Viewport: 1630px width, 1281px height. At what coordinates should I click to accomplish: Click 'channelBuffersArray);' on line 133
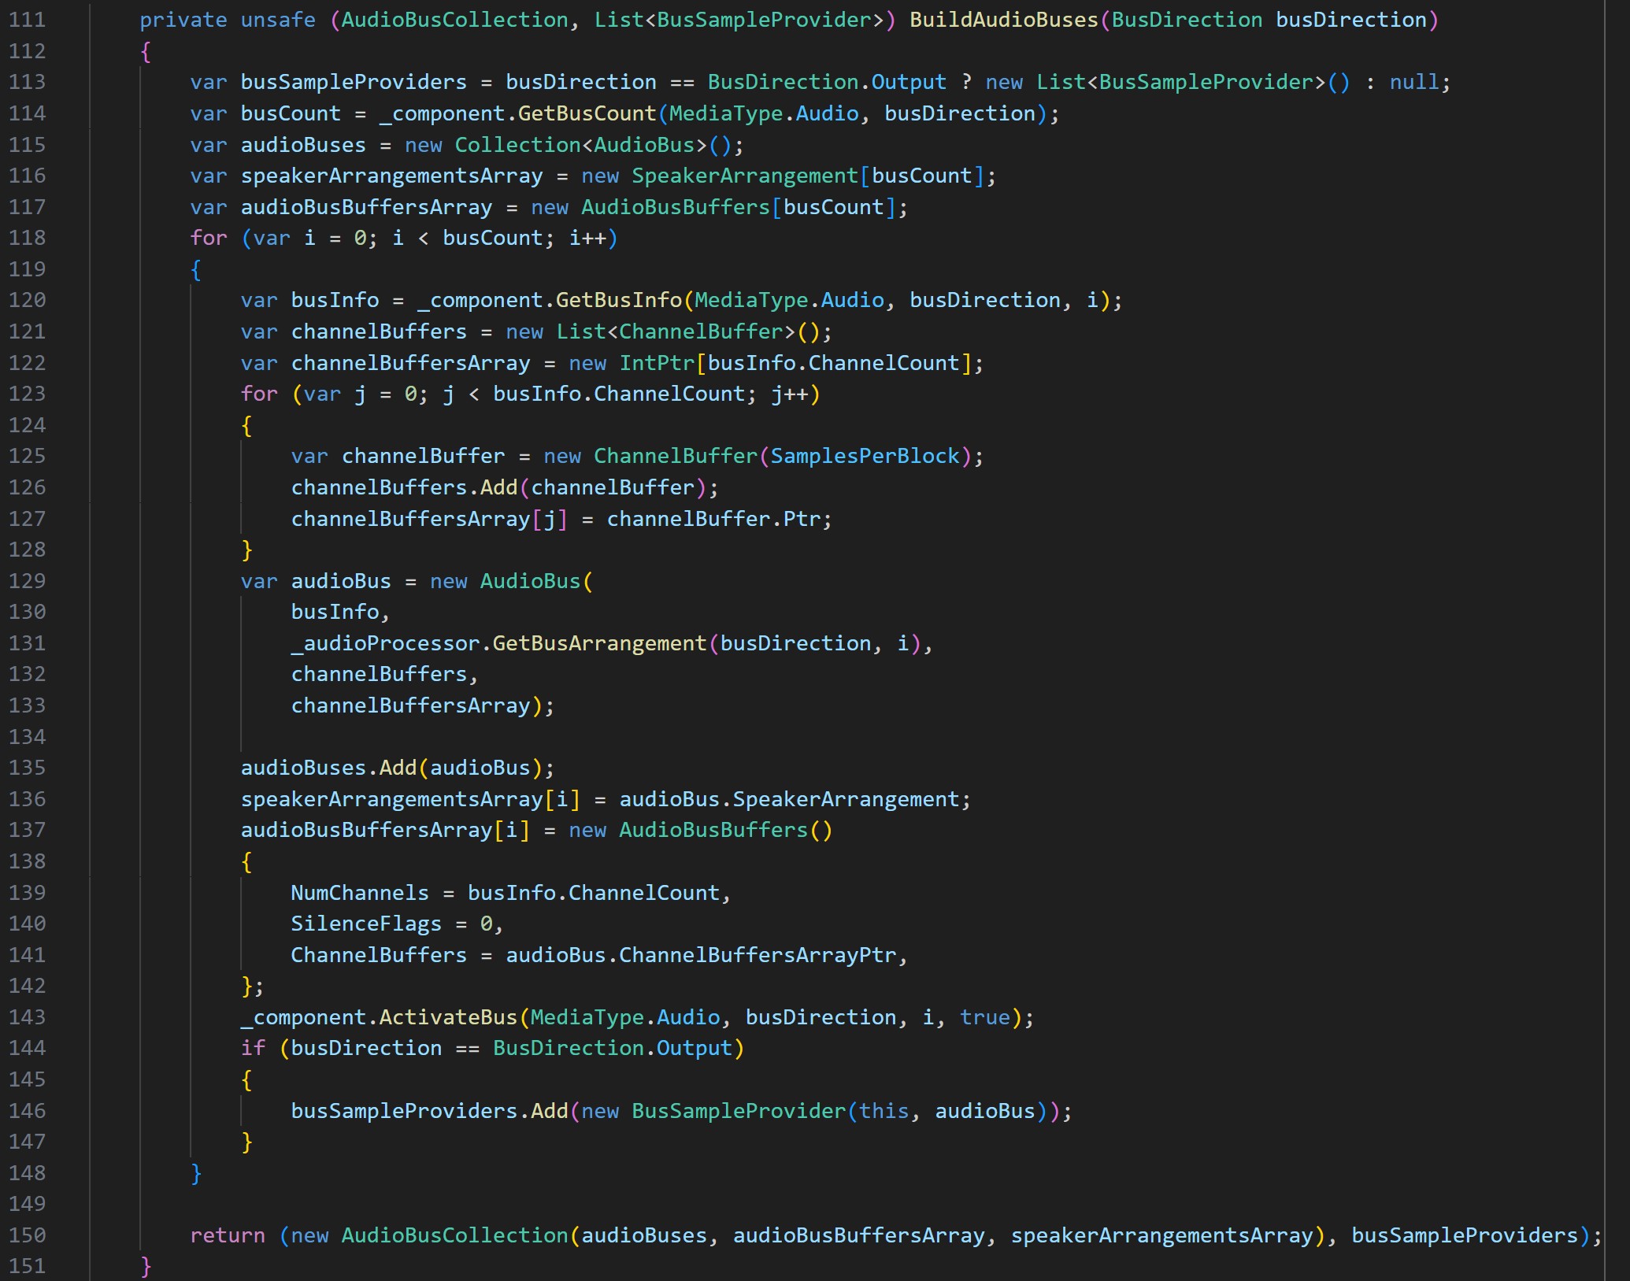click(423, 705)
